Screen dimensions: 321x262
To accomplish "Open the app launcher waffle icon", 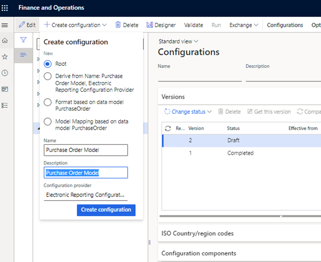I will click(x=5, y=8).
